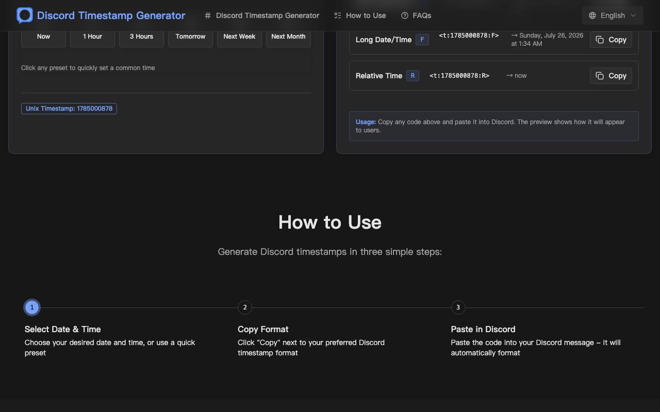Open the FAQs nav item
This screenshot has width=660, height=412.
coord(416,15)
